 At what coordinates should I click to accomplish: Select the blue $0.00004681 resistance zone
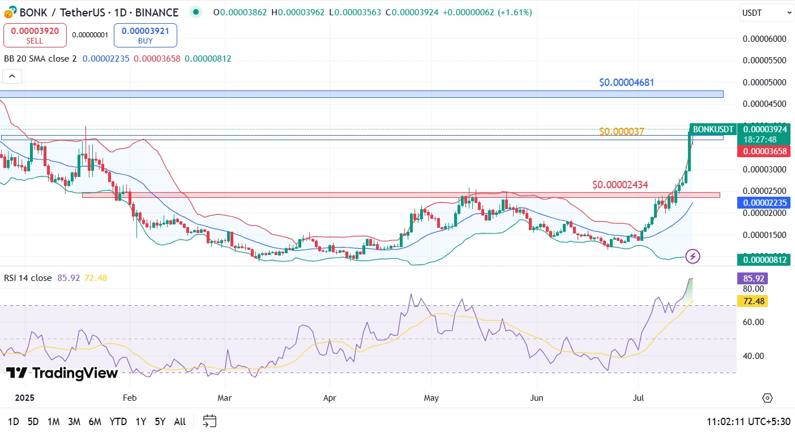362,94
